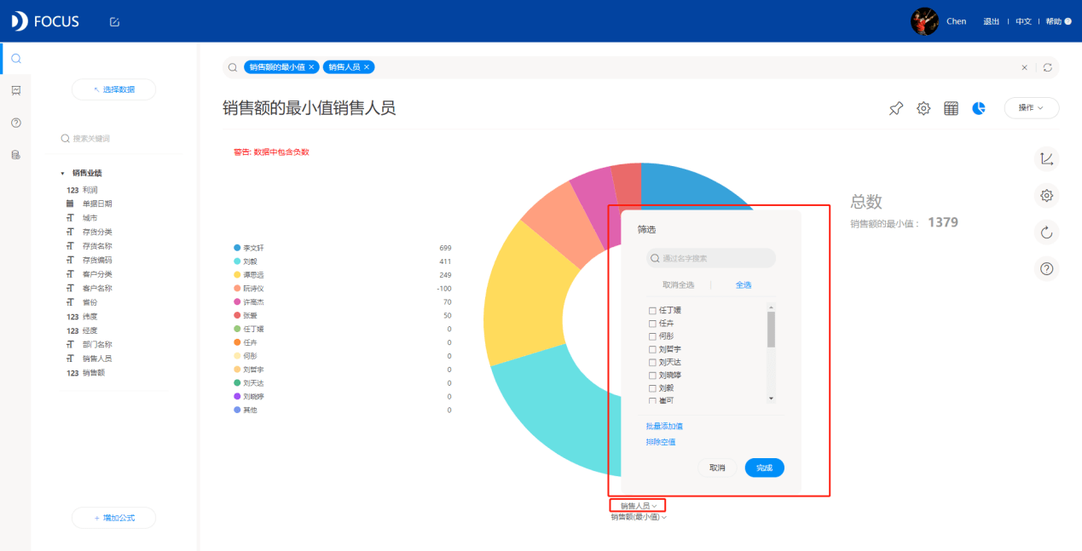Click the edit icon beside FOCUS logo
This screenshot has height=551, width=1082.
point(114,21)
